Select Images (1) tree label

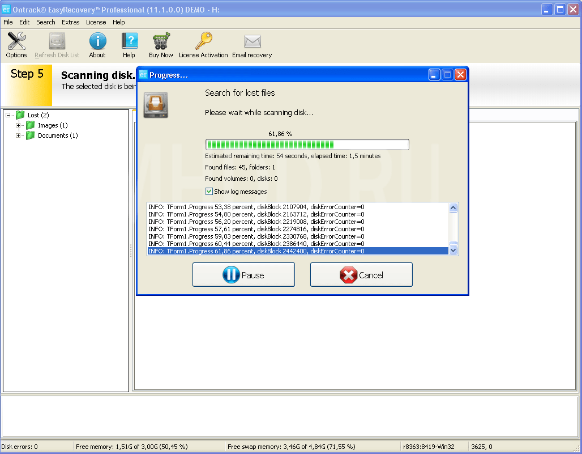(x=53, y=125)
